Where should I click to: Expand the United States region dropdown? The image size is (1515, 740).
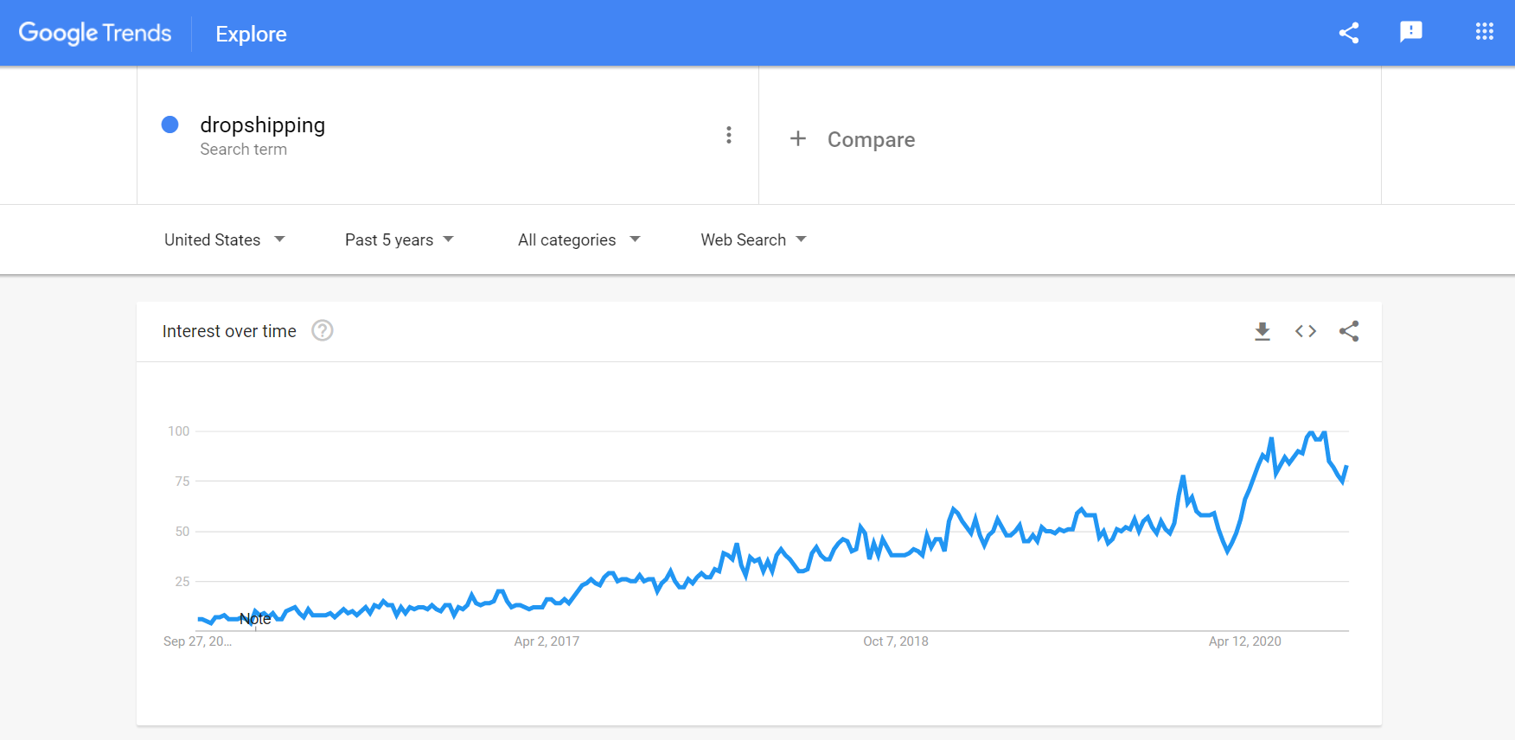[224, 239]
